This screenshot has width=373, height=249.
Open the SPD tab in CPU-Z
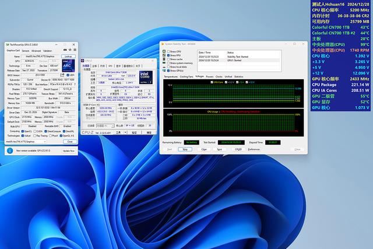[x=110, y=66]
